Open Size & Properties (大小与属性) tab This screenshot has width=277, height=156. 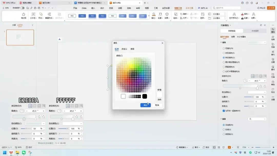(x=241, y=37)
